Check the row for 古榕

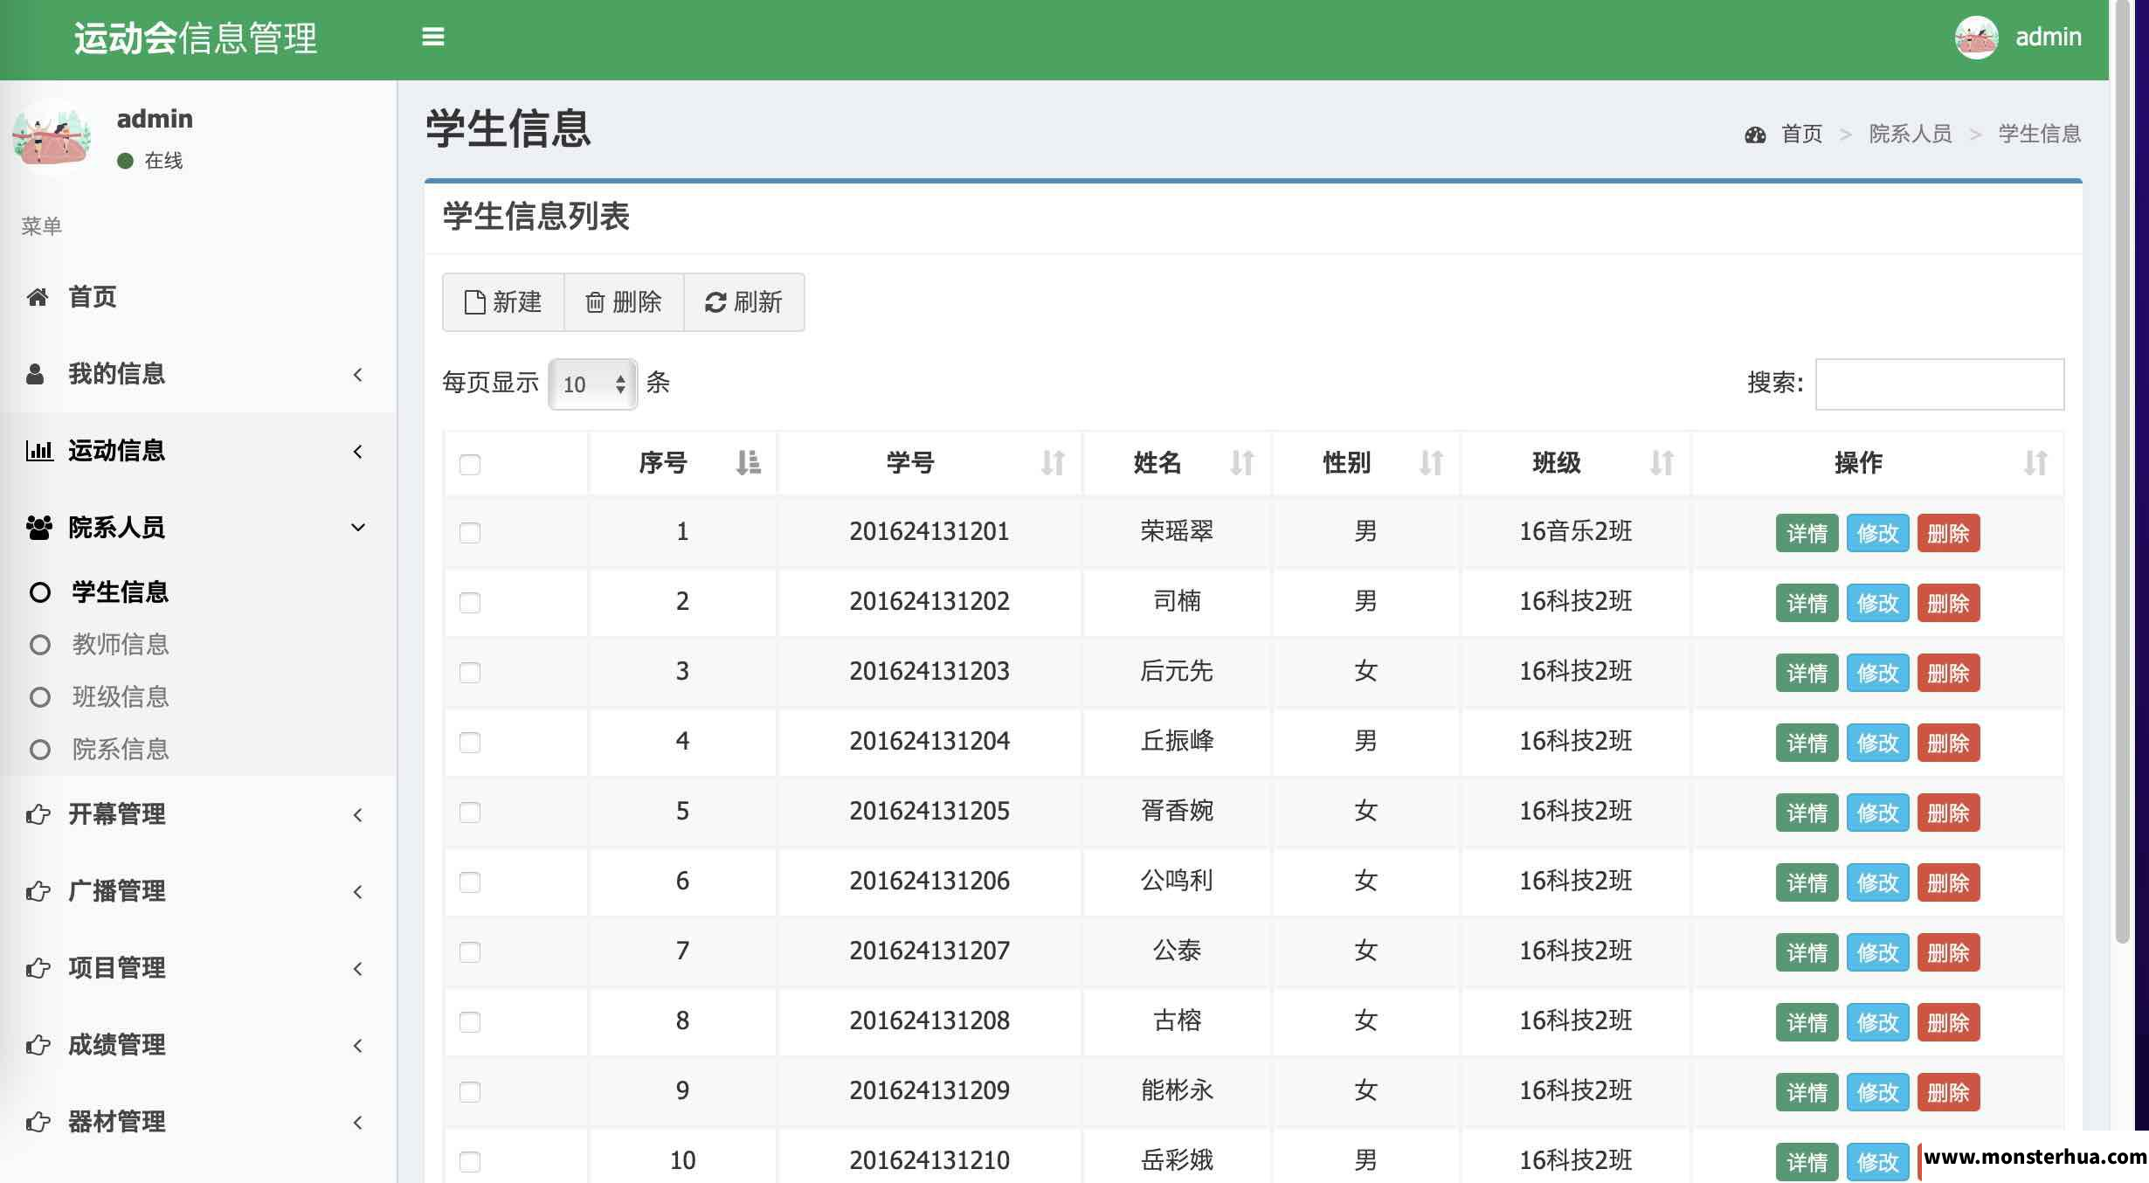470,1022
